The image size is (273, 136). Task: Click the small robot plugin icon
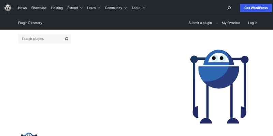(29, 134)
